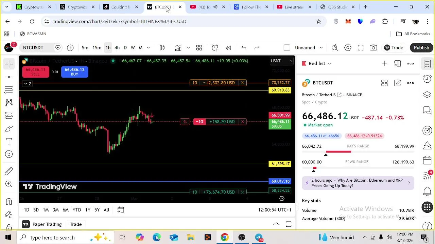The image size is (435, 244).
Task: Take a chart snapshot with camera
Action: [373, 48]
